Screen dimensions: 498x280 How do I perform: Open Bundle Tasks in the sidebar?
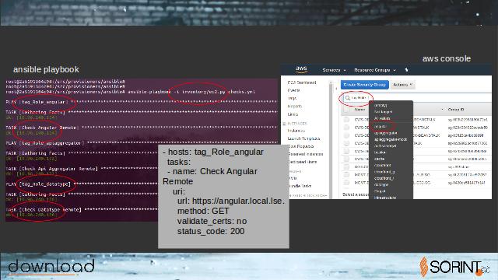[300, 186]
